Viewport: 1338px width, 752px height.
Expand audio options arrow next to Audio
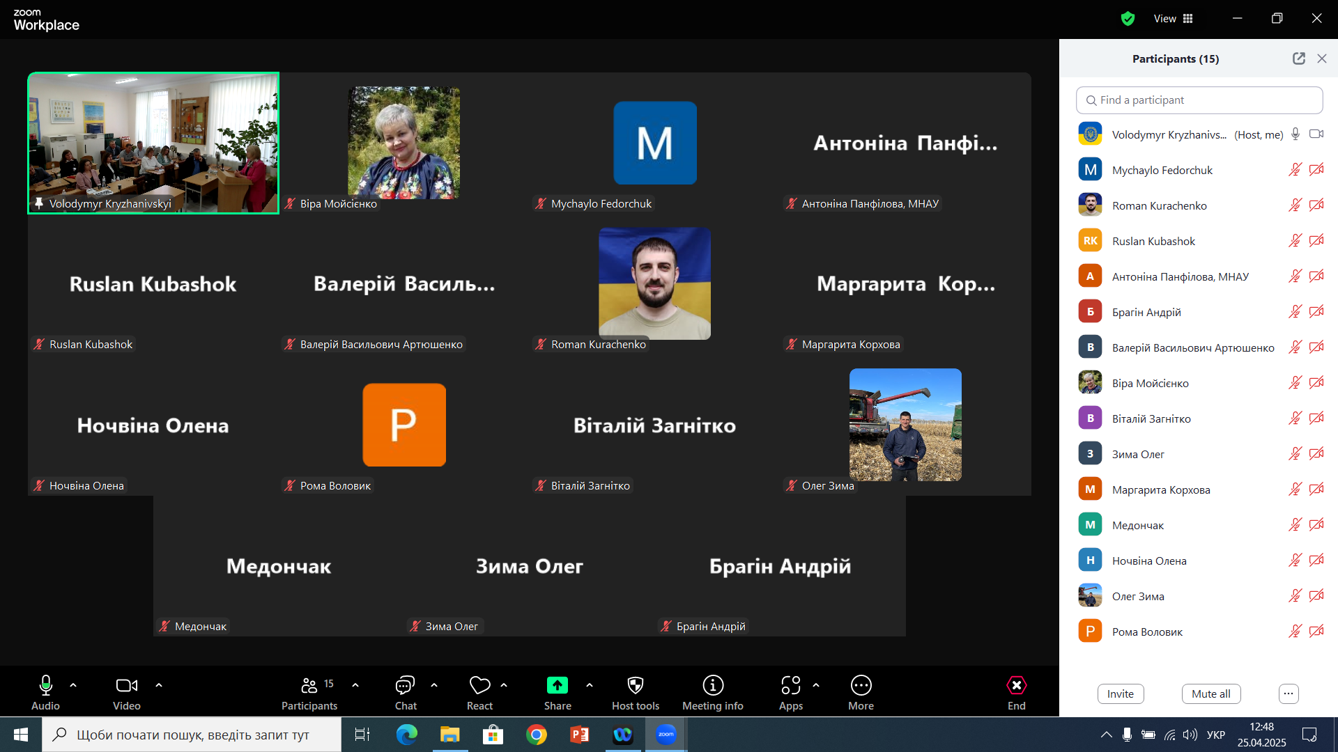(73, 686)
